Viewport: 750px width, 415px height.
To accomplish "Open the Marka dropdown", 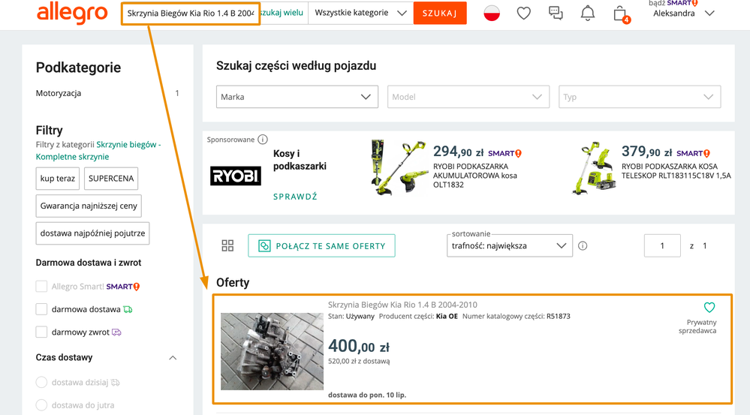I will (x=297, y=97).
